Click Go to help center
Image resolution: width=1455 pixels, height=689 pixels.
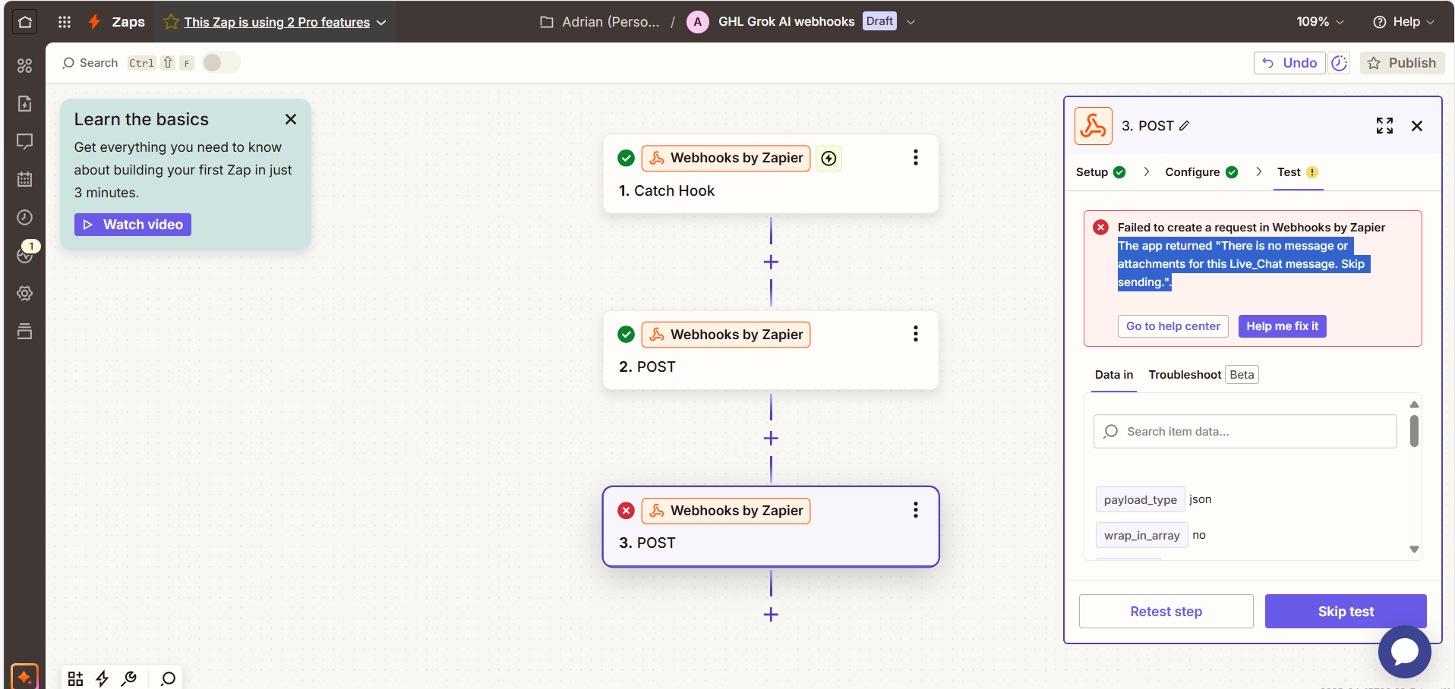[1173, 326]
